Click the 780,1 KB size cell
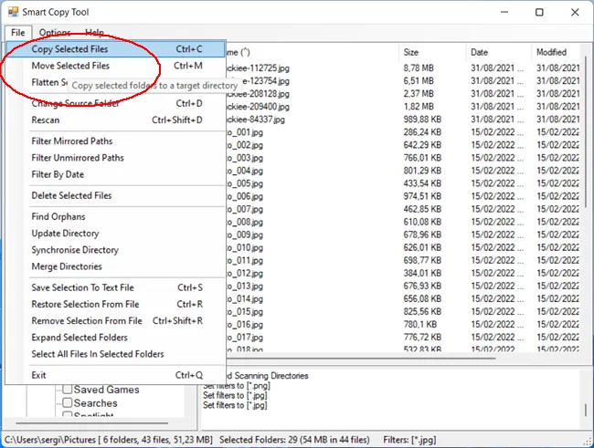This screenshot has height=448, width=594. tap(420, 324)
